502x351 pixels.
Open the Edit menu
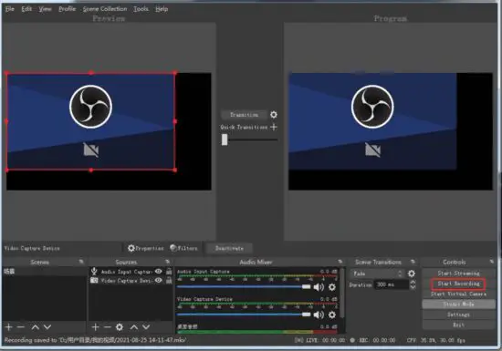click(26, 9)
